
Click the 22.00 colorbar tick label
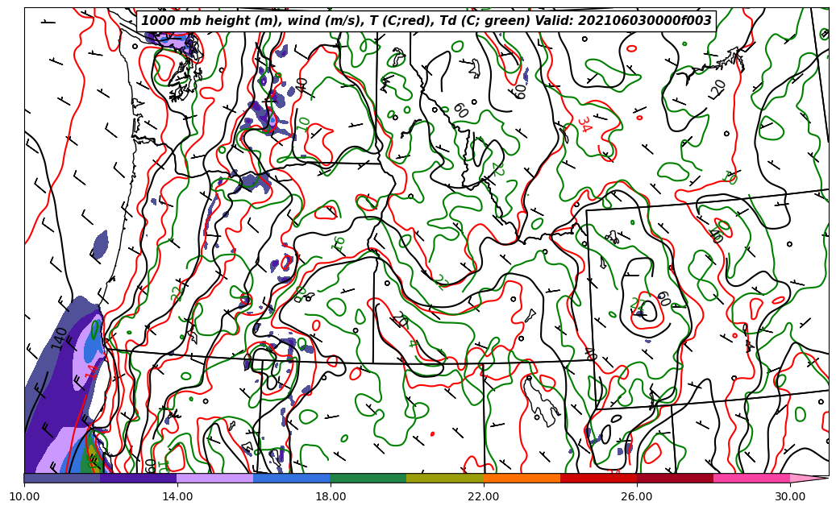pos(484,496)
